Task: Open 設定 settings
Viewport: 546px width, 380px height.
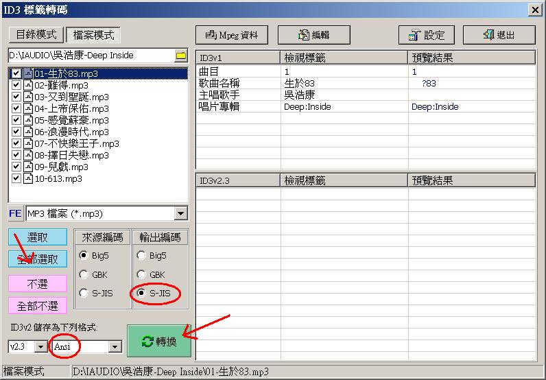Action: [x=426, y=35]
